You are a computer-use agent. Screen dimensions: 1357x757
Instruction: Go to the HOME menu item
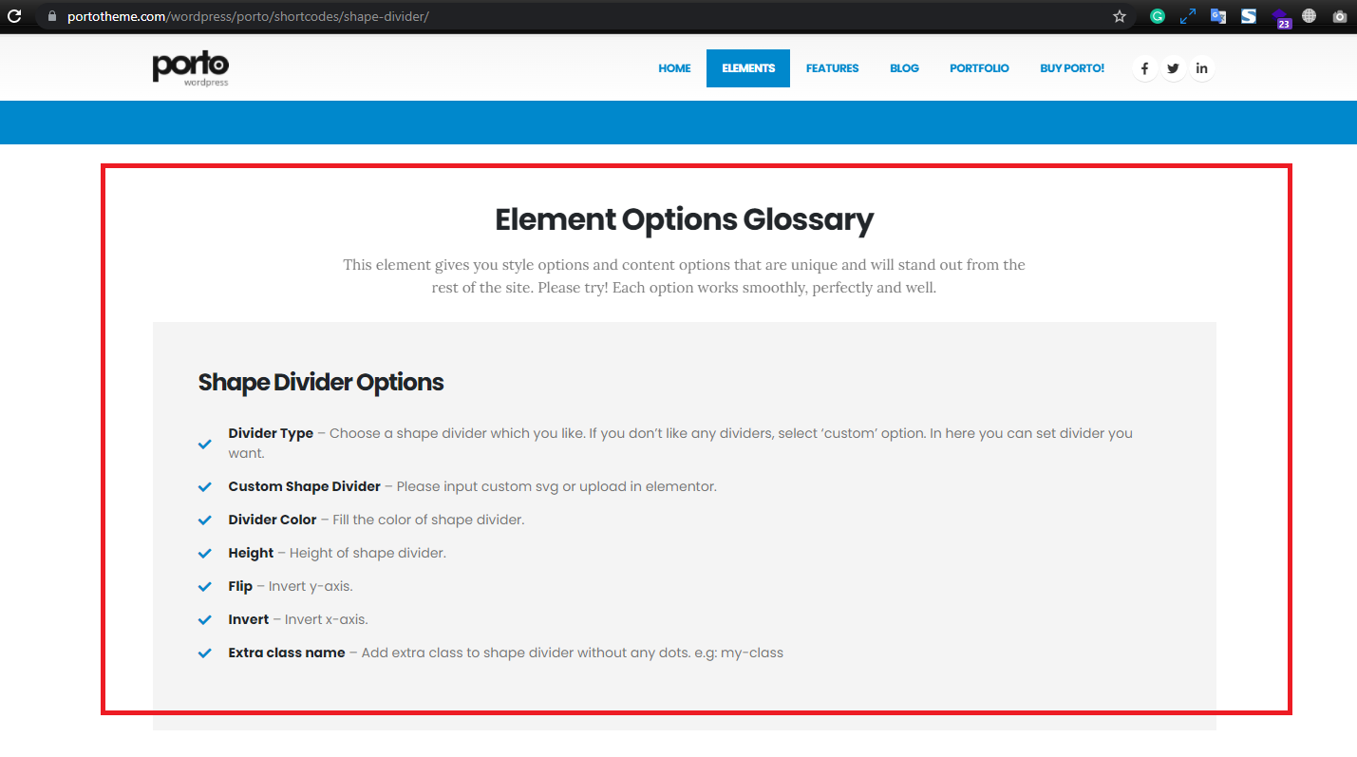coord(674,68)
